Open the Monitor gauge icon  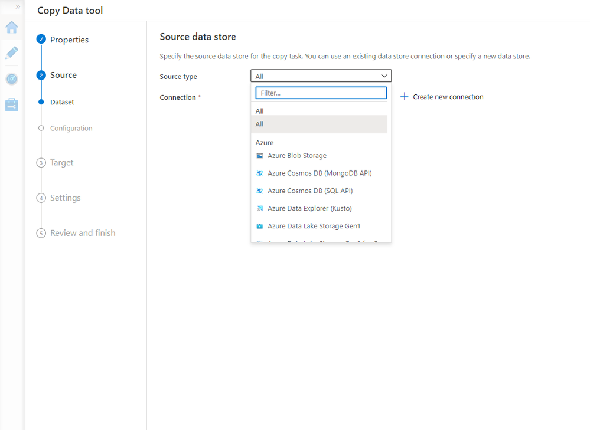[12, 79]
